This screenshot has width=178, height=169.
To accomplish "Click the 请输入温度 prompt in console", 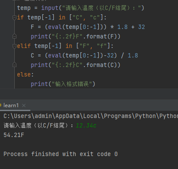I will click(x=39, y=125).
